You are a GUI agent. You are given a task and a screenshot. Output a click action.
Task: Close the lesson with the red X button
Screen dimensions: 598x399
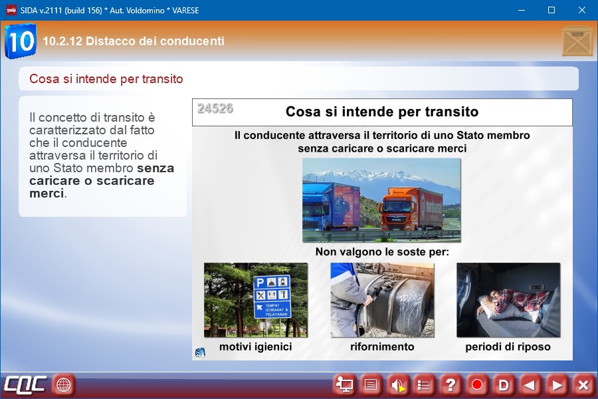[583, 384]
